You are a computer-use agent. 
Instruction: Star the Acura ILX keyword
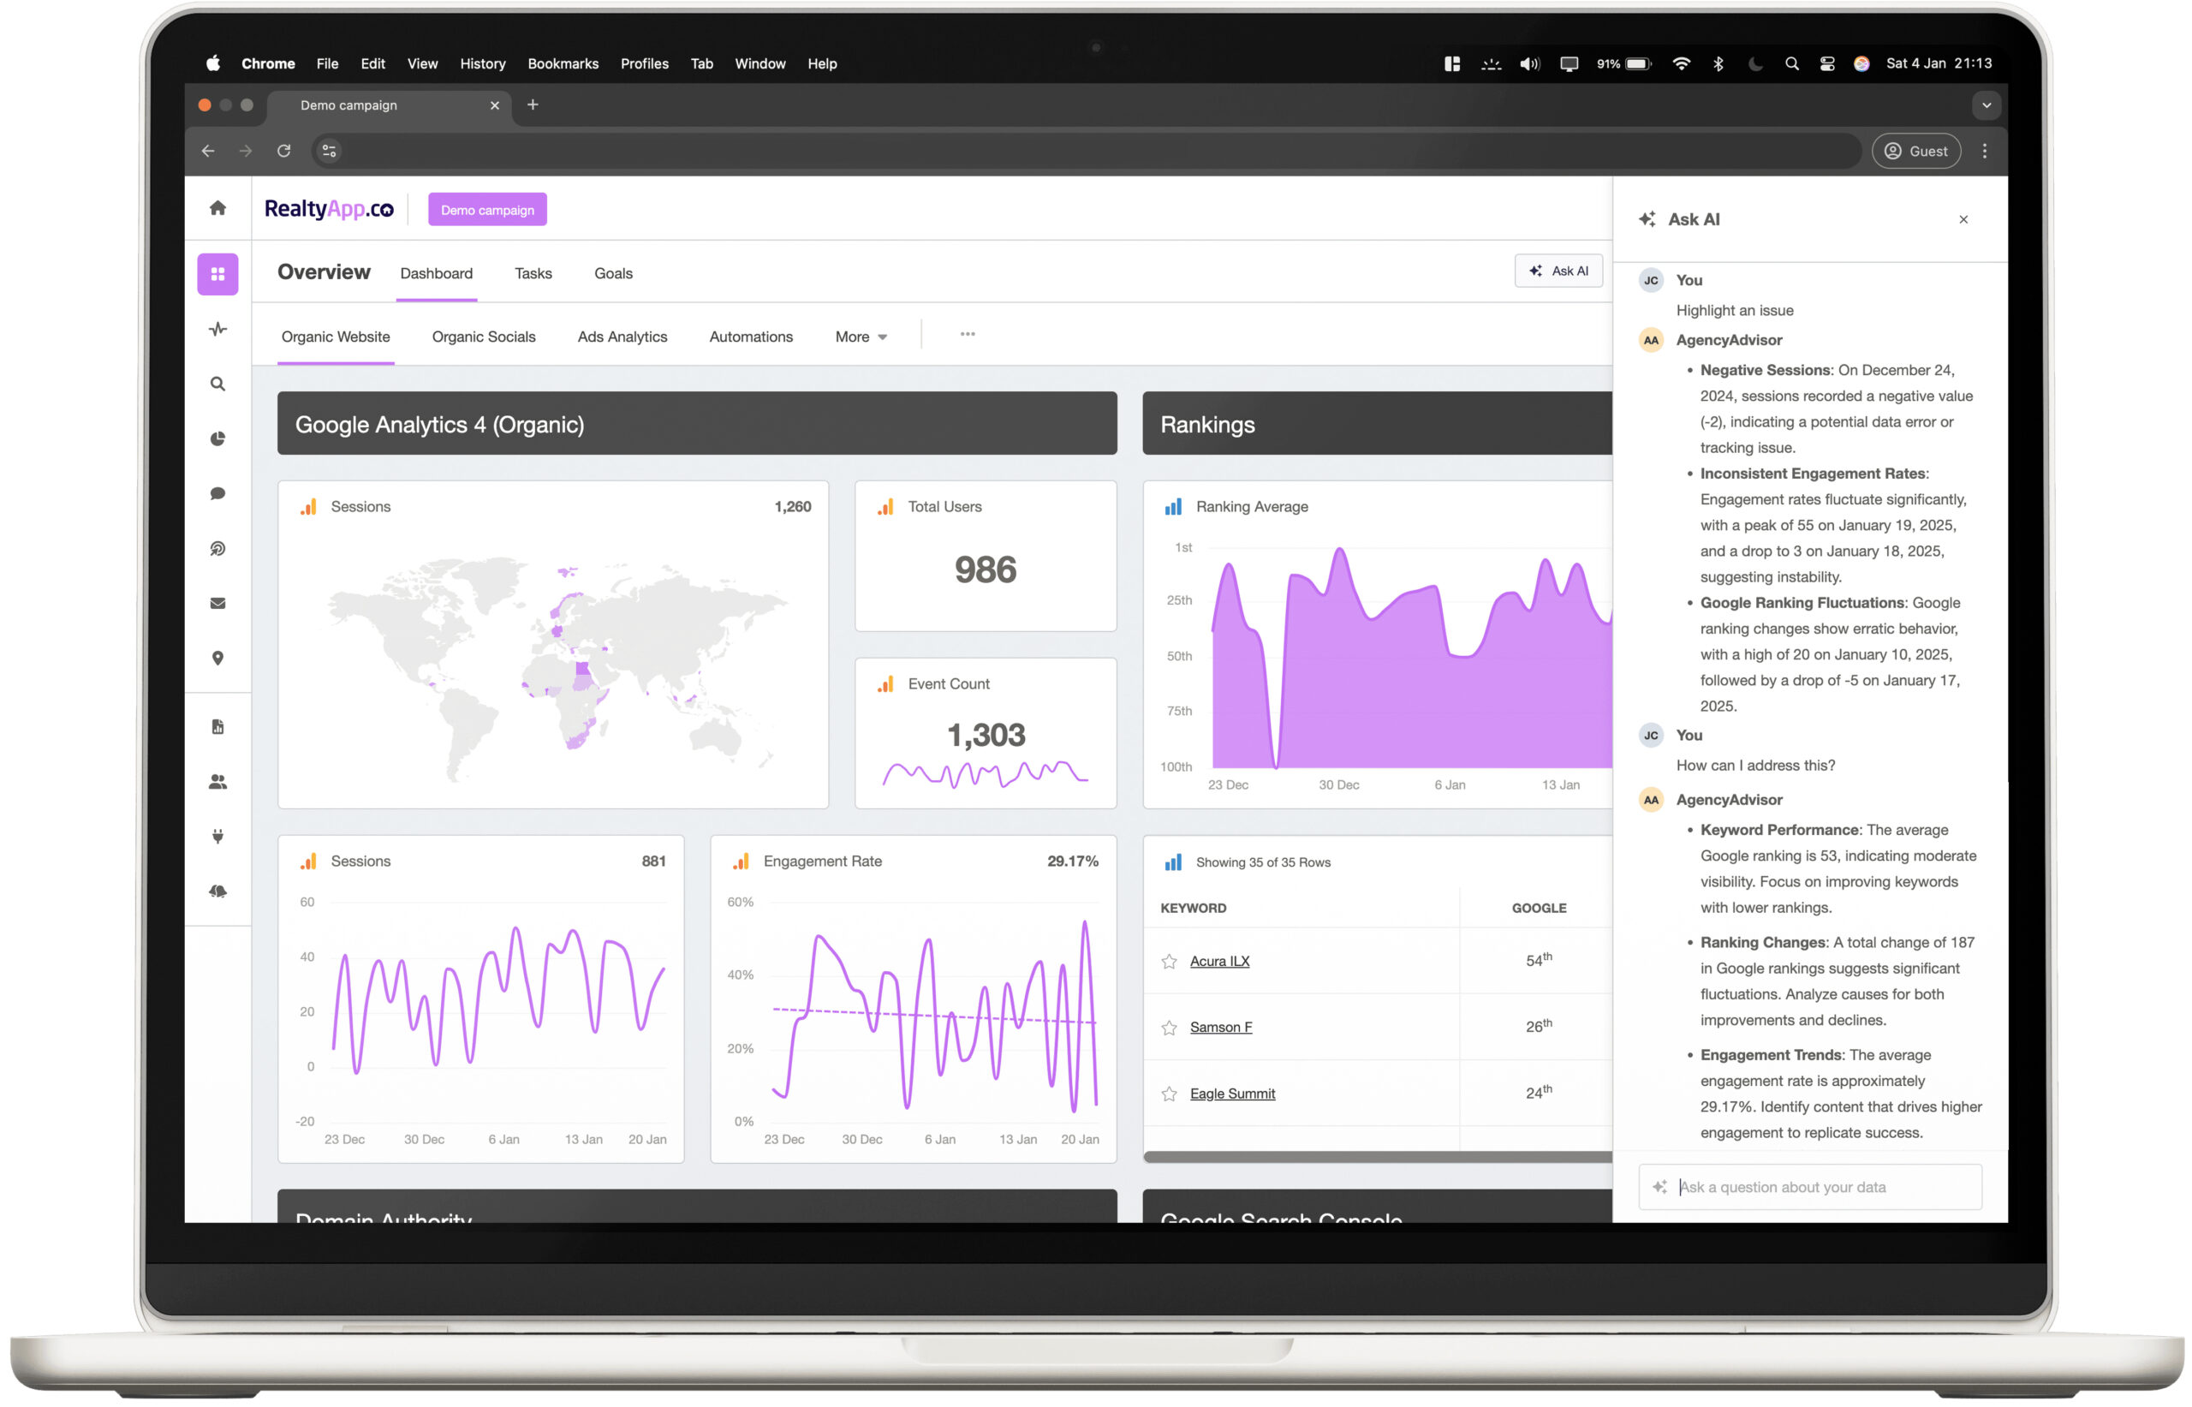coord(1168,961)
